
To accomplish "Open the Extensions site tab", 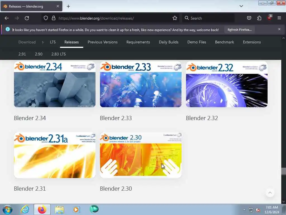I will (x=252, y=42).
